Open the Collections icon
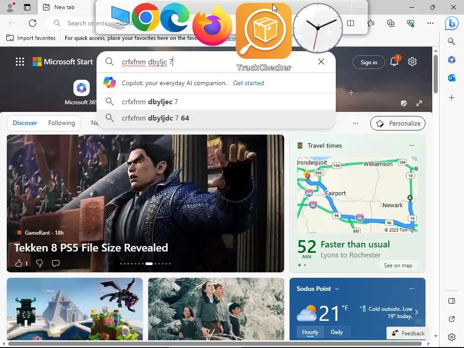Image resolution: width=464 pixels, height=348 pixels. pyautogui.click(x=391, y=23)
